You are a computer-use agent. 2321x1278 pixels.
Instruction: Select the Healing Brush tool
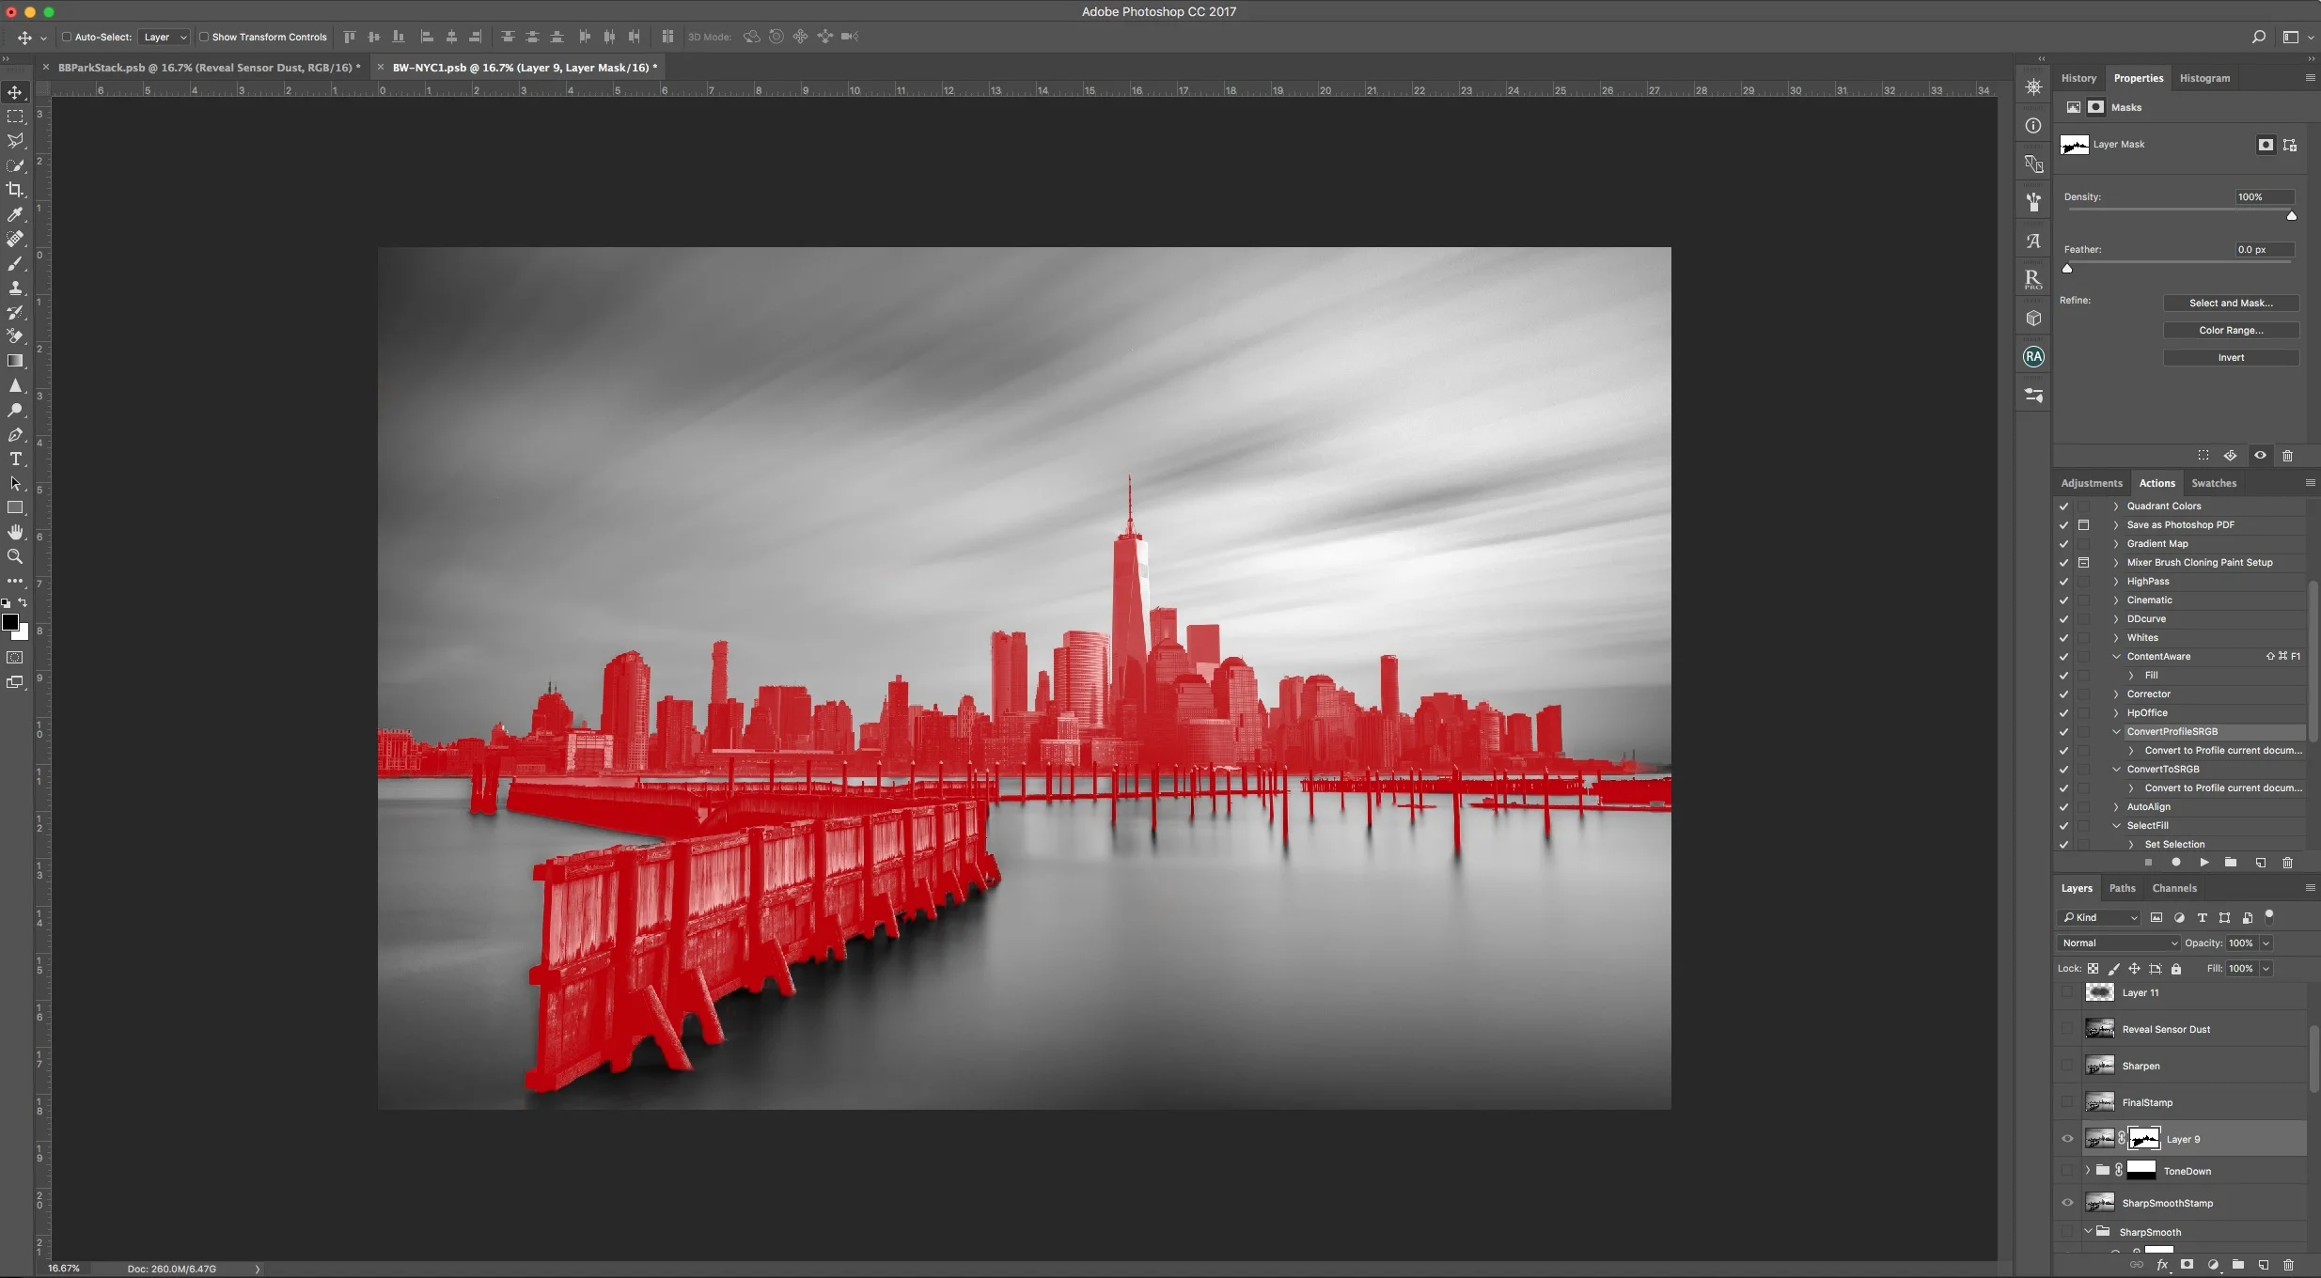15,239
